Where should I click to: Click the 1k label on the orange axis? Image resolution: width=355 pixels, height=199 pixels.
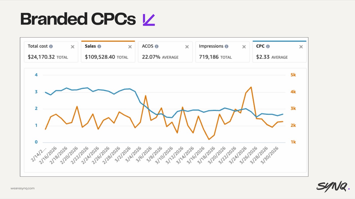coord(293,142)
